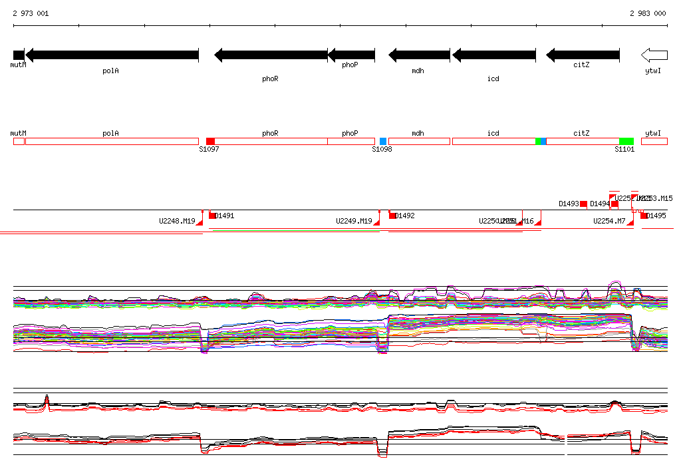
Task: Click the green-blue segment between icd and citZ
Action: [x=541, y=141]
